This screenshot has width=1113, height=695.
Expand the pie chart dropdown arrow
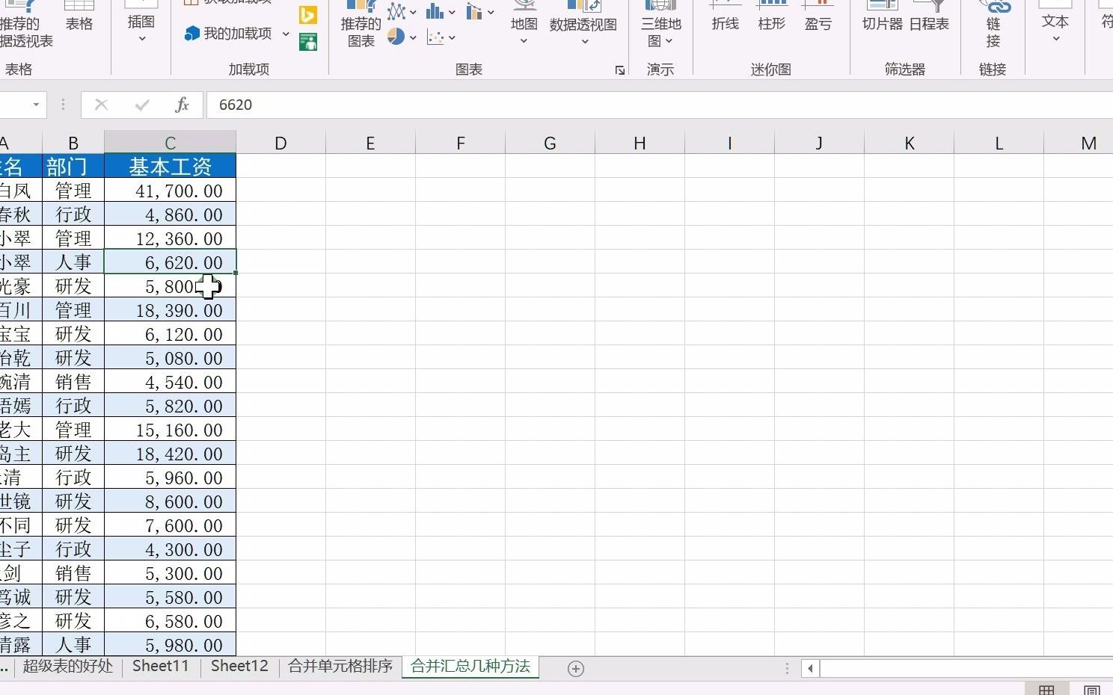[412, 37]
